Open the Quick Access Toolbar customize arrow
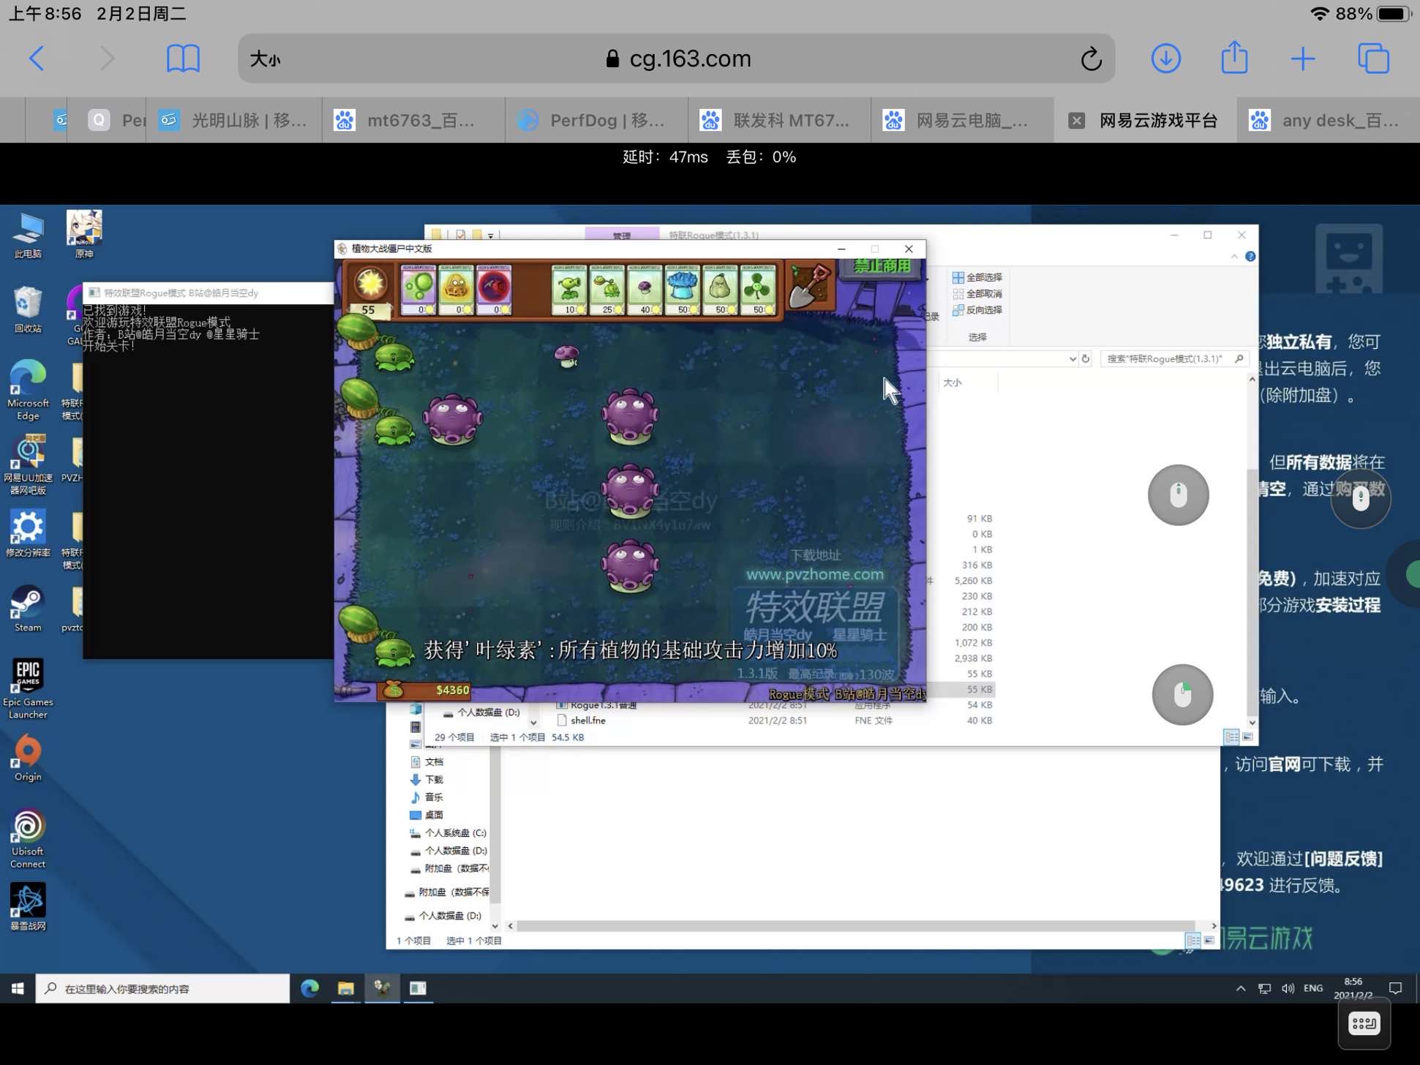 pyautogui.click(x=491, y=236)
